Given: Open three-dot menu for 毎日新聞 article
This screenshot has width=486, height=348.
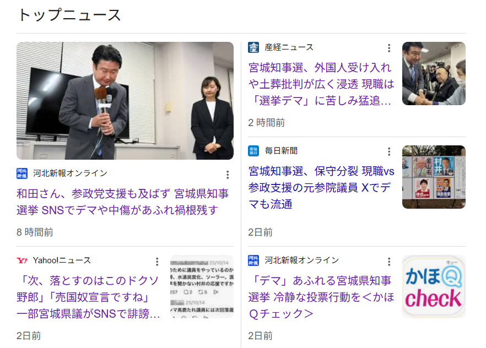Looking at the screenshot, I should 389,151.
